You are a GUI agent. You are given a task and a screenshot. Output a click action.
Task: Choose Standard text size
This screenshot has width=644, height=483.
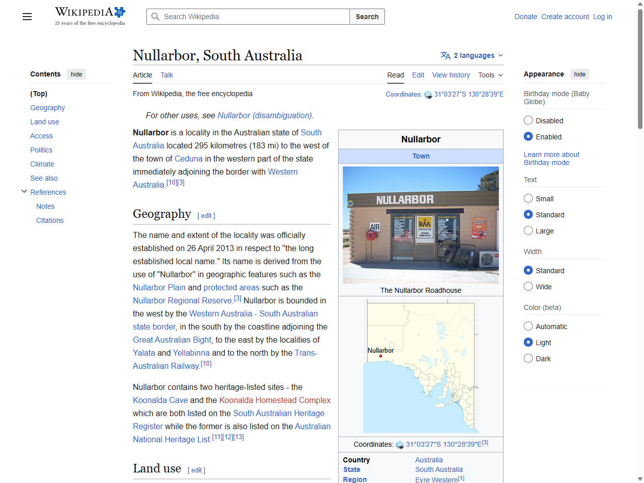[528, 214]
